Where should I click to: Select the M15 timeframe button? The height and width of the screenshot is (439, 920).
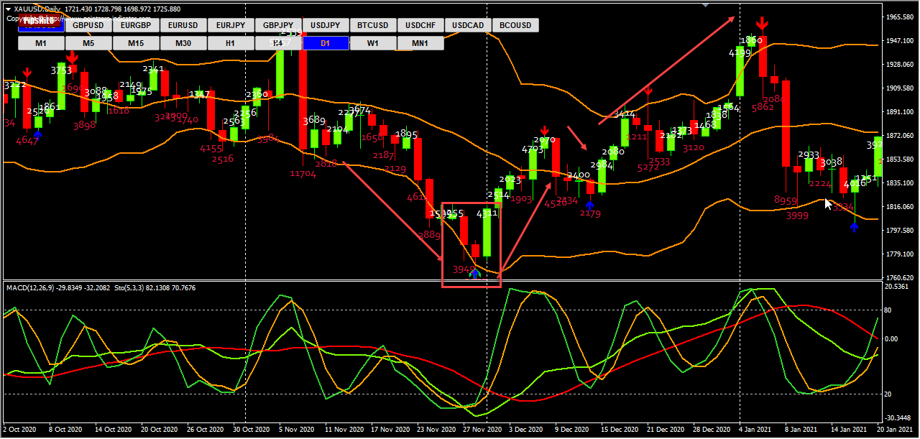tap(135, 43)
